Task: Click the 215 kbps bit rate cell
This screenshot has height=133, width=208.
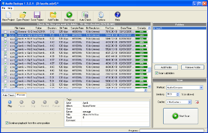Action: pyautogui.click(x=64, y=74)
